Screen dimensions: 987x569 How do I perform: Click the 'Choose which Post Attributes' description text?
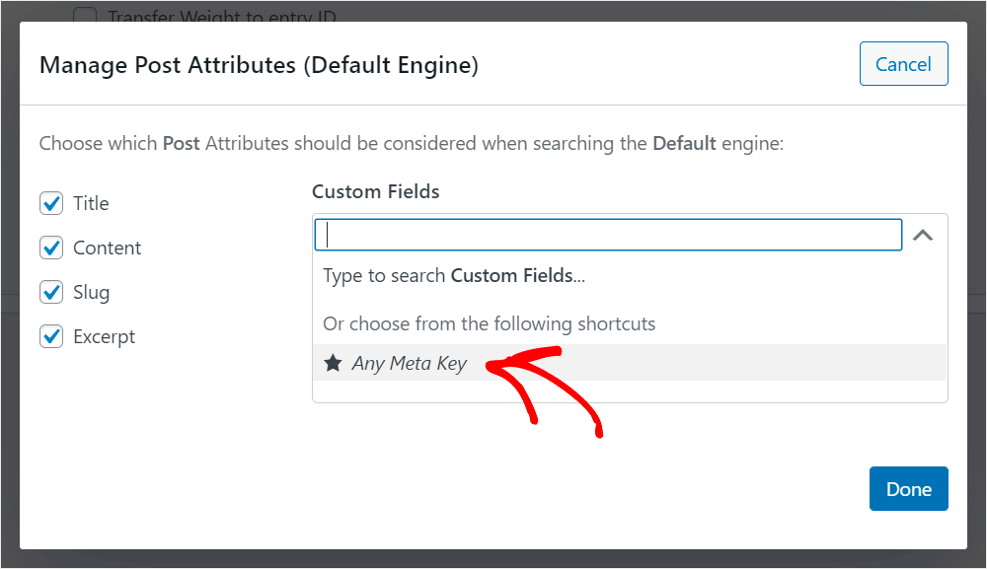[412, 143]
